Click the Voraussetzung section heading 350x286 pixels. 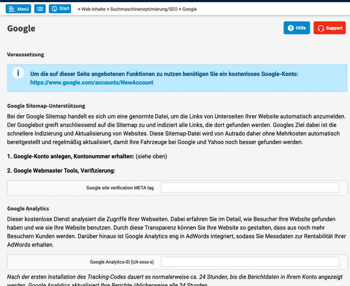pos(25,54)
